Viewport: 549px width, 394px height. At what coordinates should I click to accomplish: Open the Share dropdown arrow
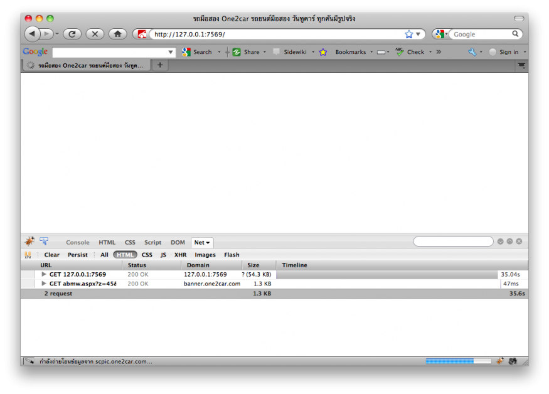tap(265, 52)
